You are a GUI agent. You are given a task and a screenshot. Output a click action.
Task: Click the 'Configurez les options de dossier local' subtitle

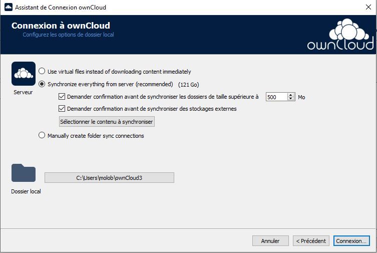(68, 35)
